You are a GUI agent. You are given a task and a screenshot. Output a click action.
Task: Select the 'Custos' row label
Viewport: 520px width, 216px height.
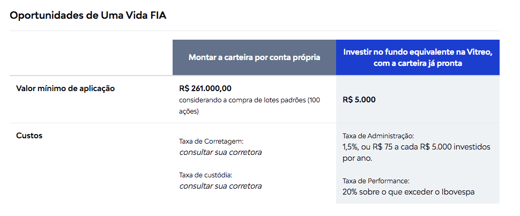coord(29,136)
